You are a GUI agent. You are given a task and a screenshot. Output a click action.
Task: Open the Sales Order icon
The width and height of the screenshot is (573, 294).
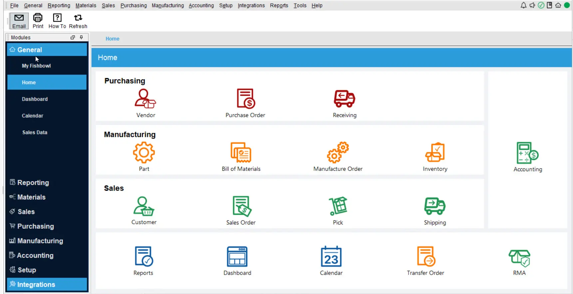tap(241, 206)
